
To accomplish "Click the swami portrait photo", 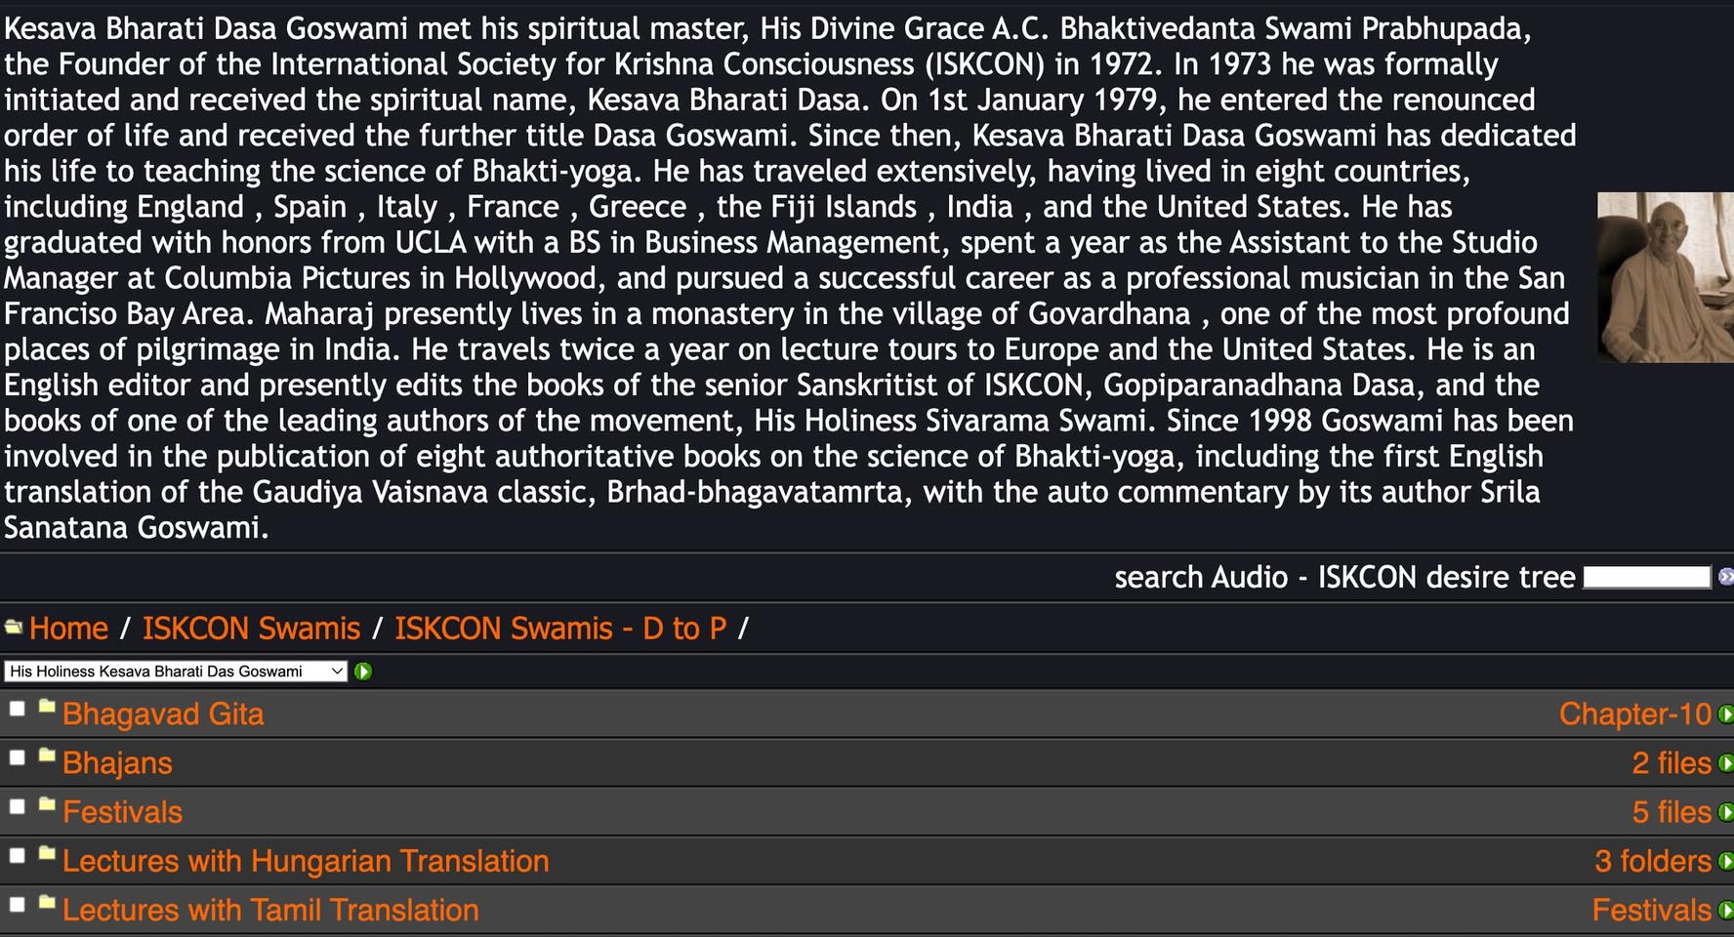I will pyautogui.click(x=1665, y=277).
